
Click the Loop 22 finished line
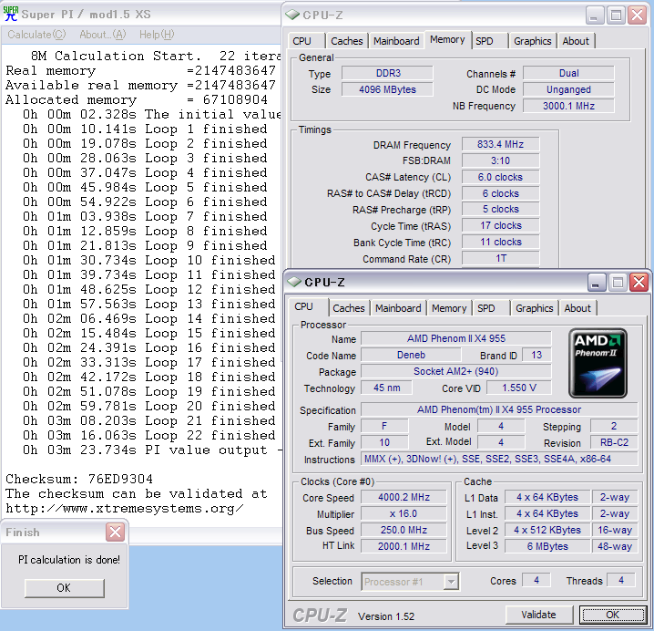coord(148,435)
